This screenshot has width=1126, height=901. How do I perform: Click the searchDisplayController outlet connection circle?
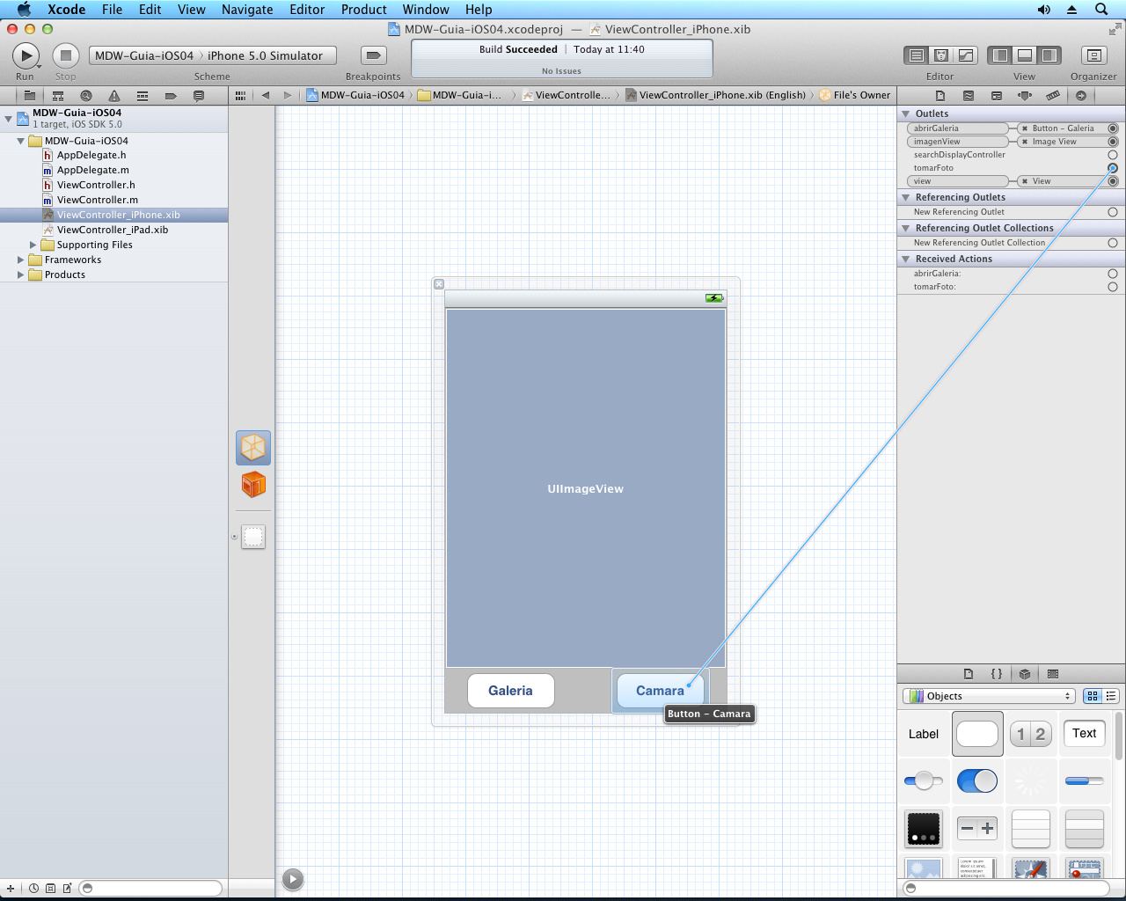click(x=1113, y=155)
